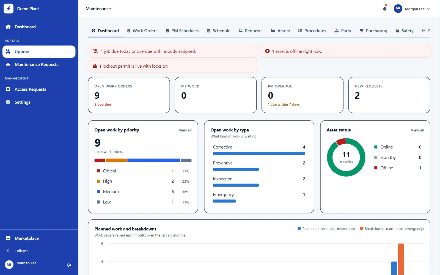This screenshot has width=440, height=275.
Task: Click the orange Breakdowns bar in chart
Action: tap(401, 259)
